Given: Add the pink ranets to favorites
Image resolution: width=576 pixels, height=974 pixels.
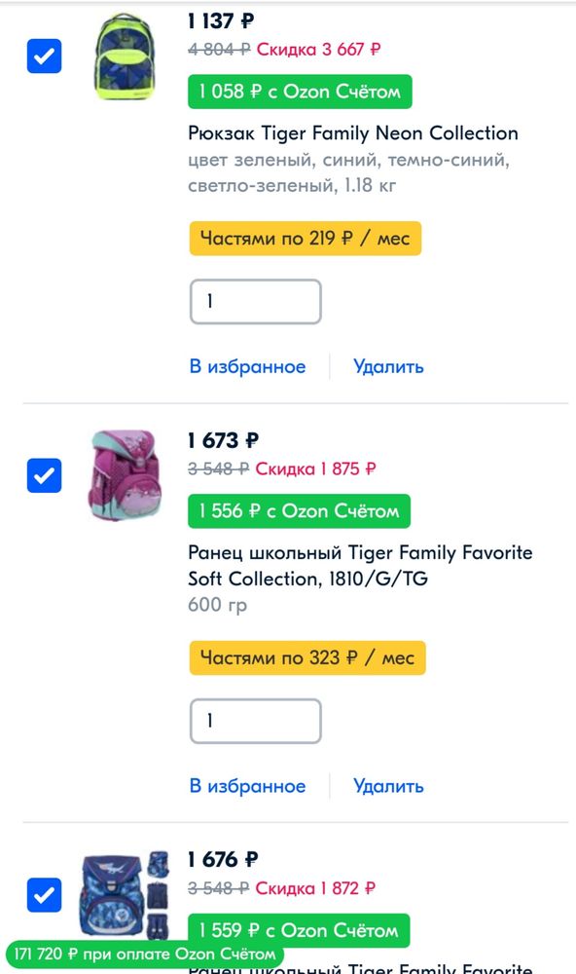Looking at the screenshot, I should tap(246, 785).
